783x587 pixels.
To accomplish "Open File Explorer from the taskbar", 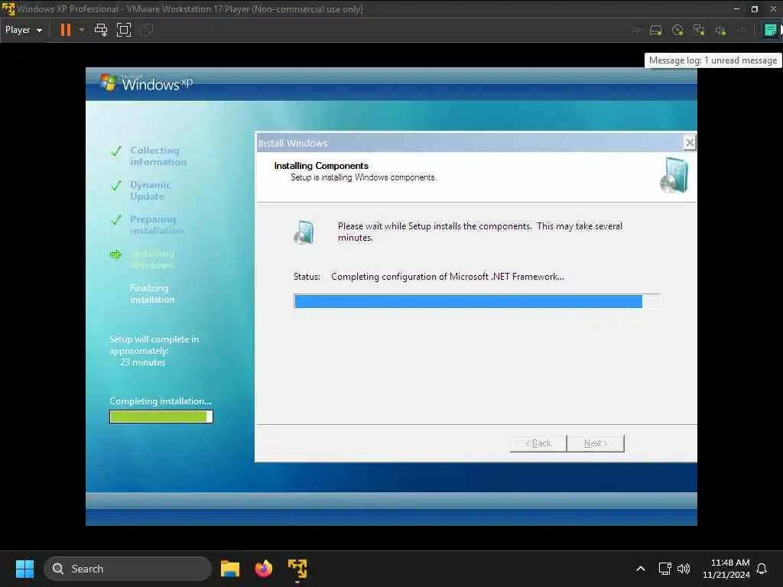I will [230, 569].
